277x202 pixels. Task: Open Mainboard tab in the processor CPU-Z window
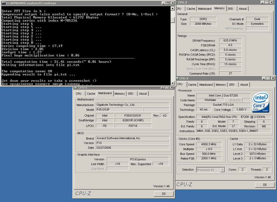(206, 85)
